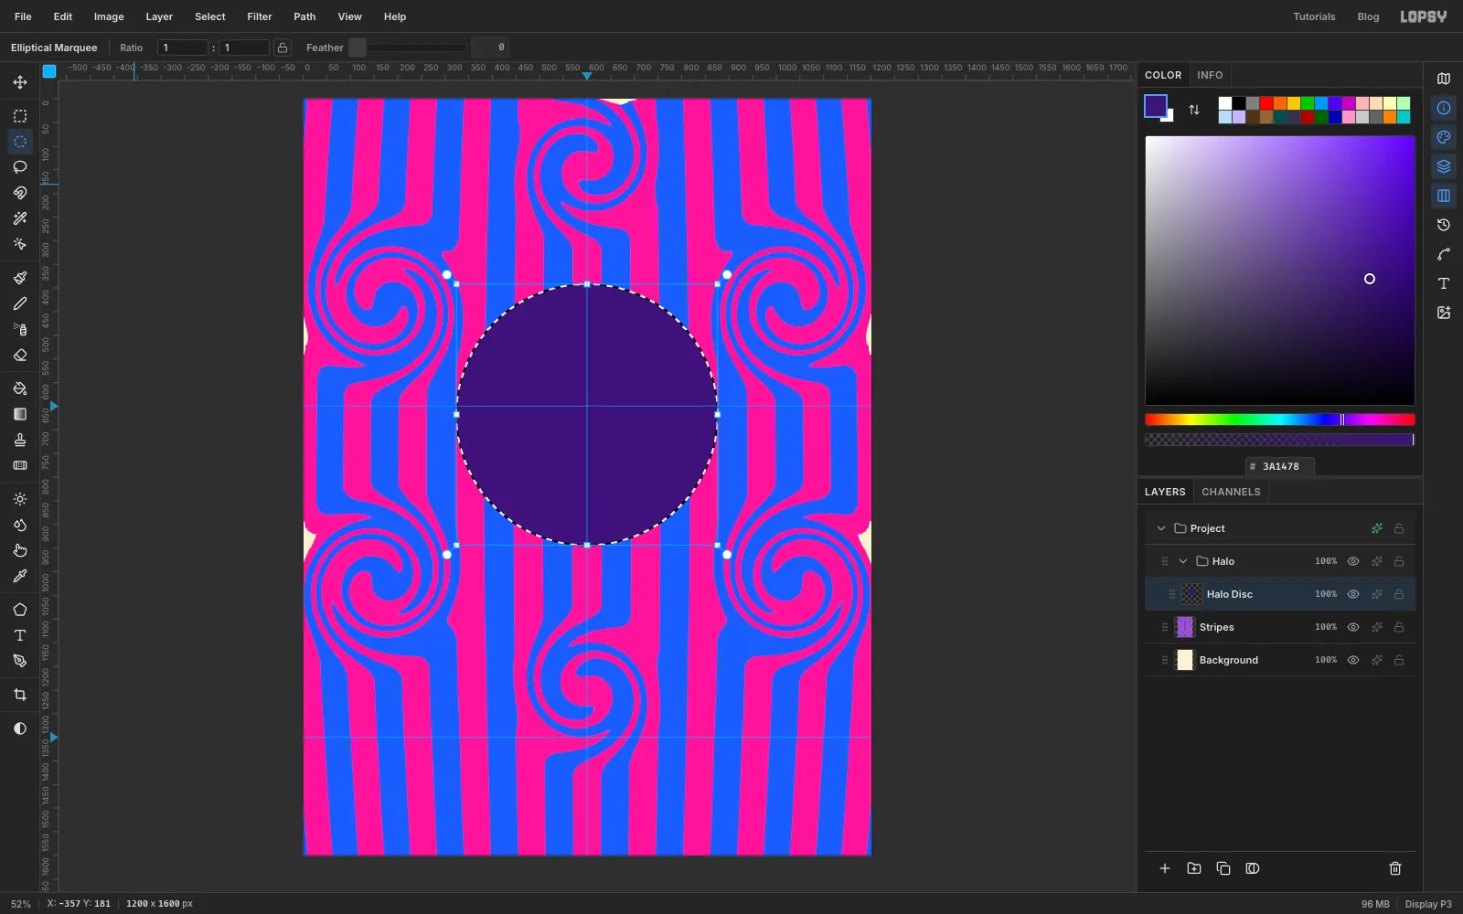Viewport: 1463px width, 914px height.
Task: Lock the Stripes layer
Action: (x=1399, y=627)
